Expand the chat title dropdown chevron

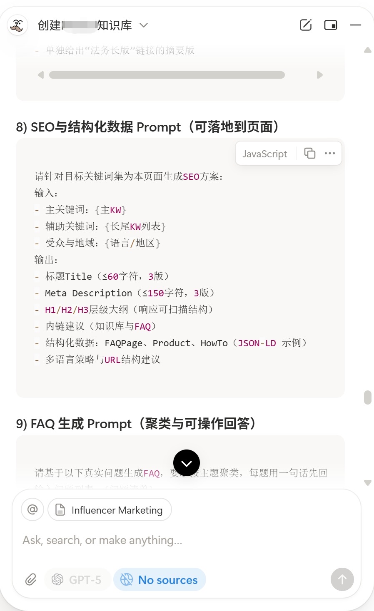tap(144, 25)
